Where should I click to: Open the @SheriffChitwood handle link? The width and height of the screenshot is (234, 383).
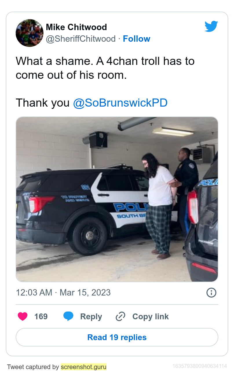pos(81,39)
